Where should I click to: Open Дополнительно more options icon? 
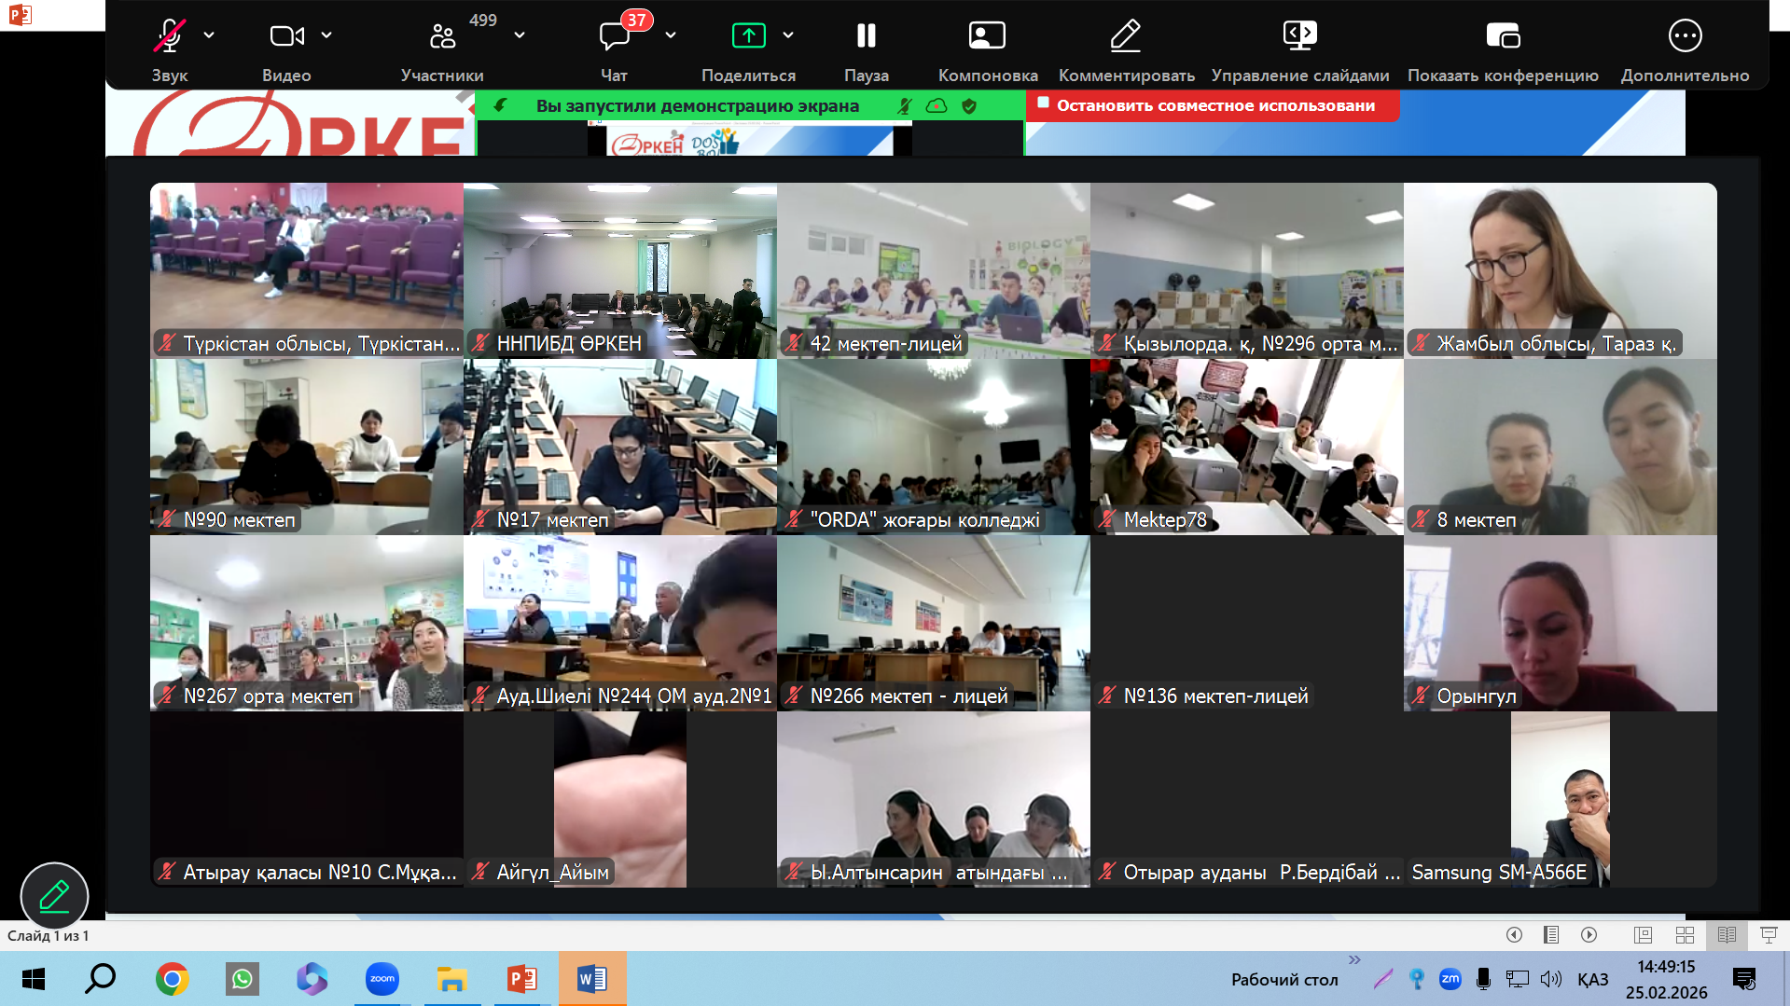1685,36
